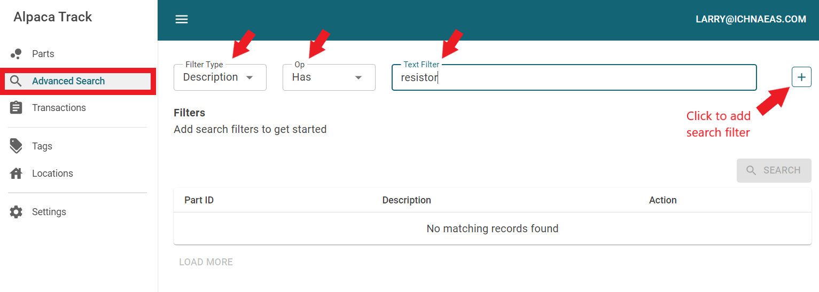Click the Settings gear icon

coord(16,212)
